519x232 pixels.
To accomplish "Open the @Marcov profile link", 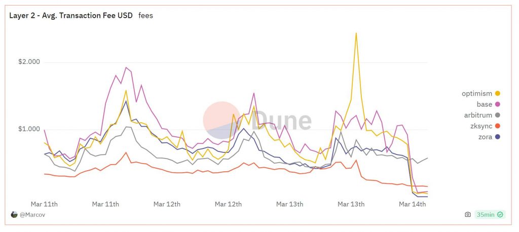I will [x=32, y=215].
